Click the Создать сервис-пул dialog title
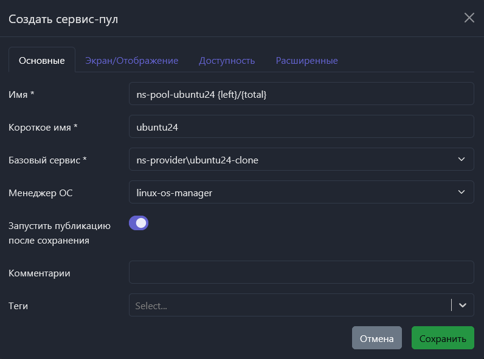This screenshot has width=484, height=359. click(x=63, y=19)
